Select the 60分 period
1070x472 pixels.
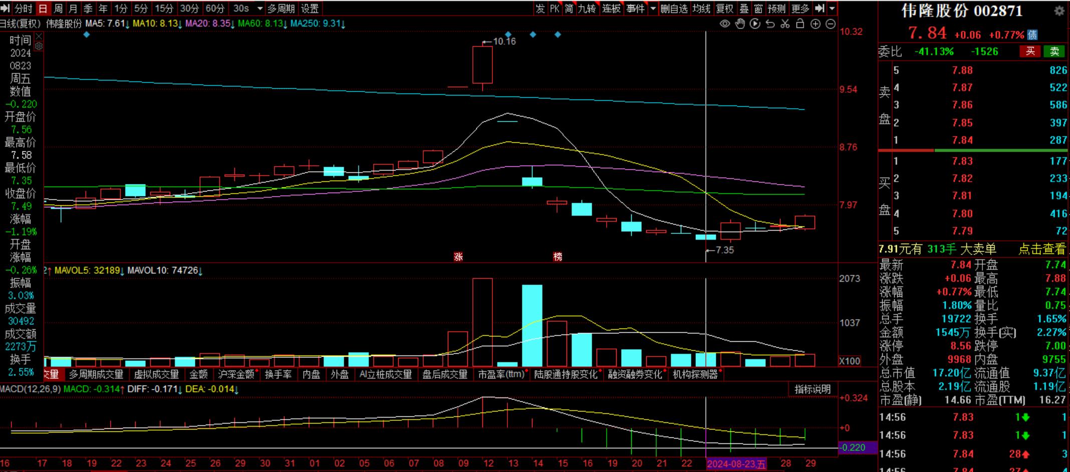pyautogui.click(x=215, y=9)
